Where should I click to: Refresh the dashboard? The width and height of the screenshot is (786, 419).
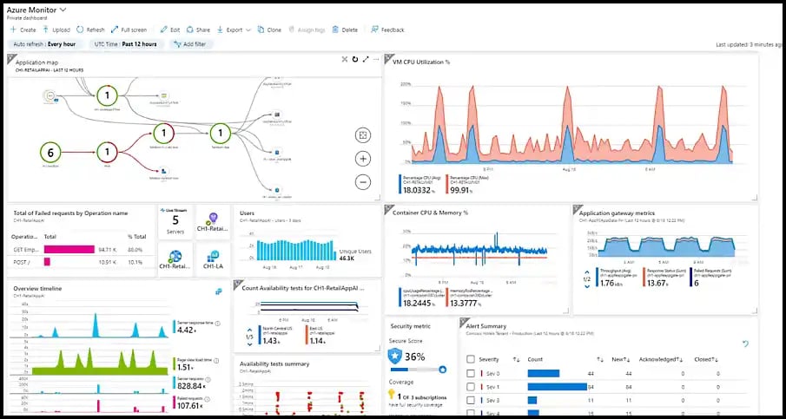[90, 29]
